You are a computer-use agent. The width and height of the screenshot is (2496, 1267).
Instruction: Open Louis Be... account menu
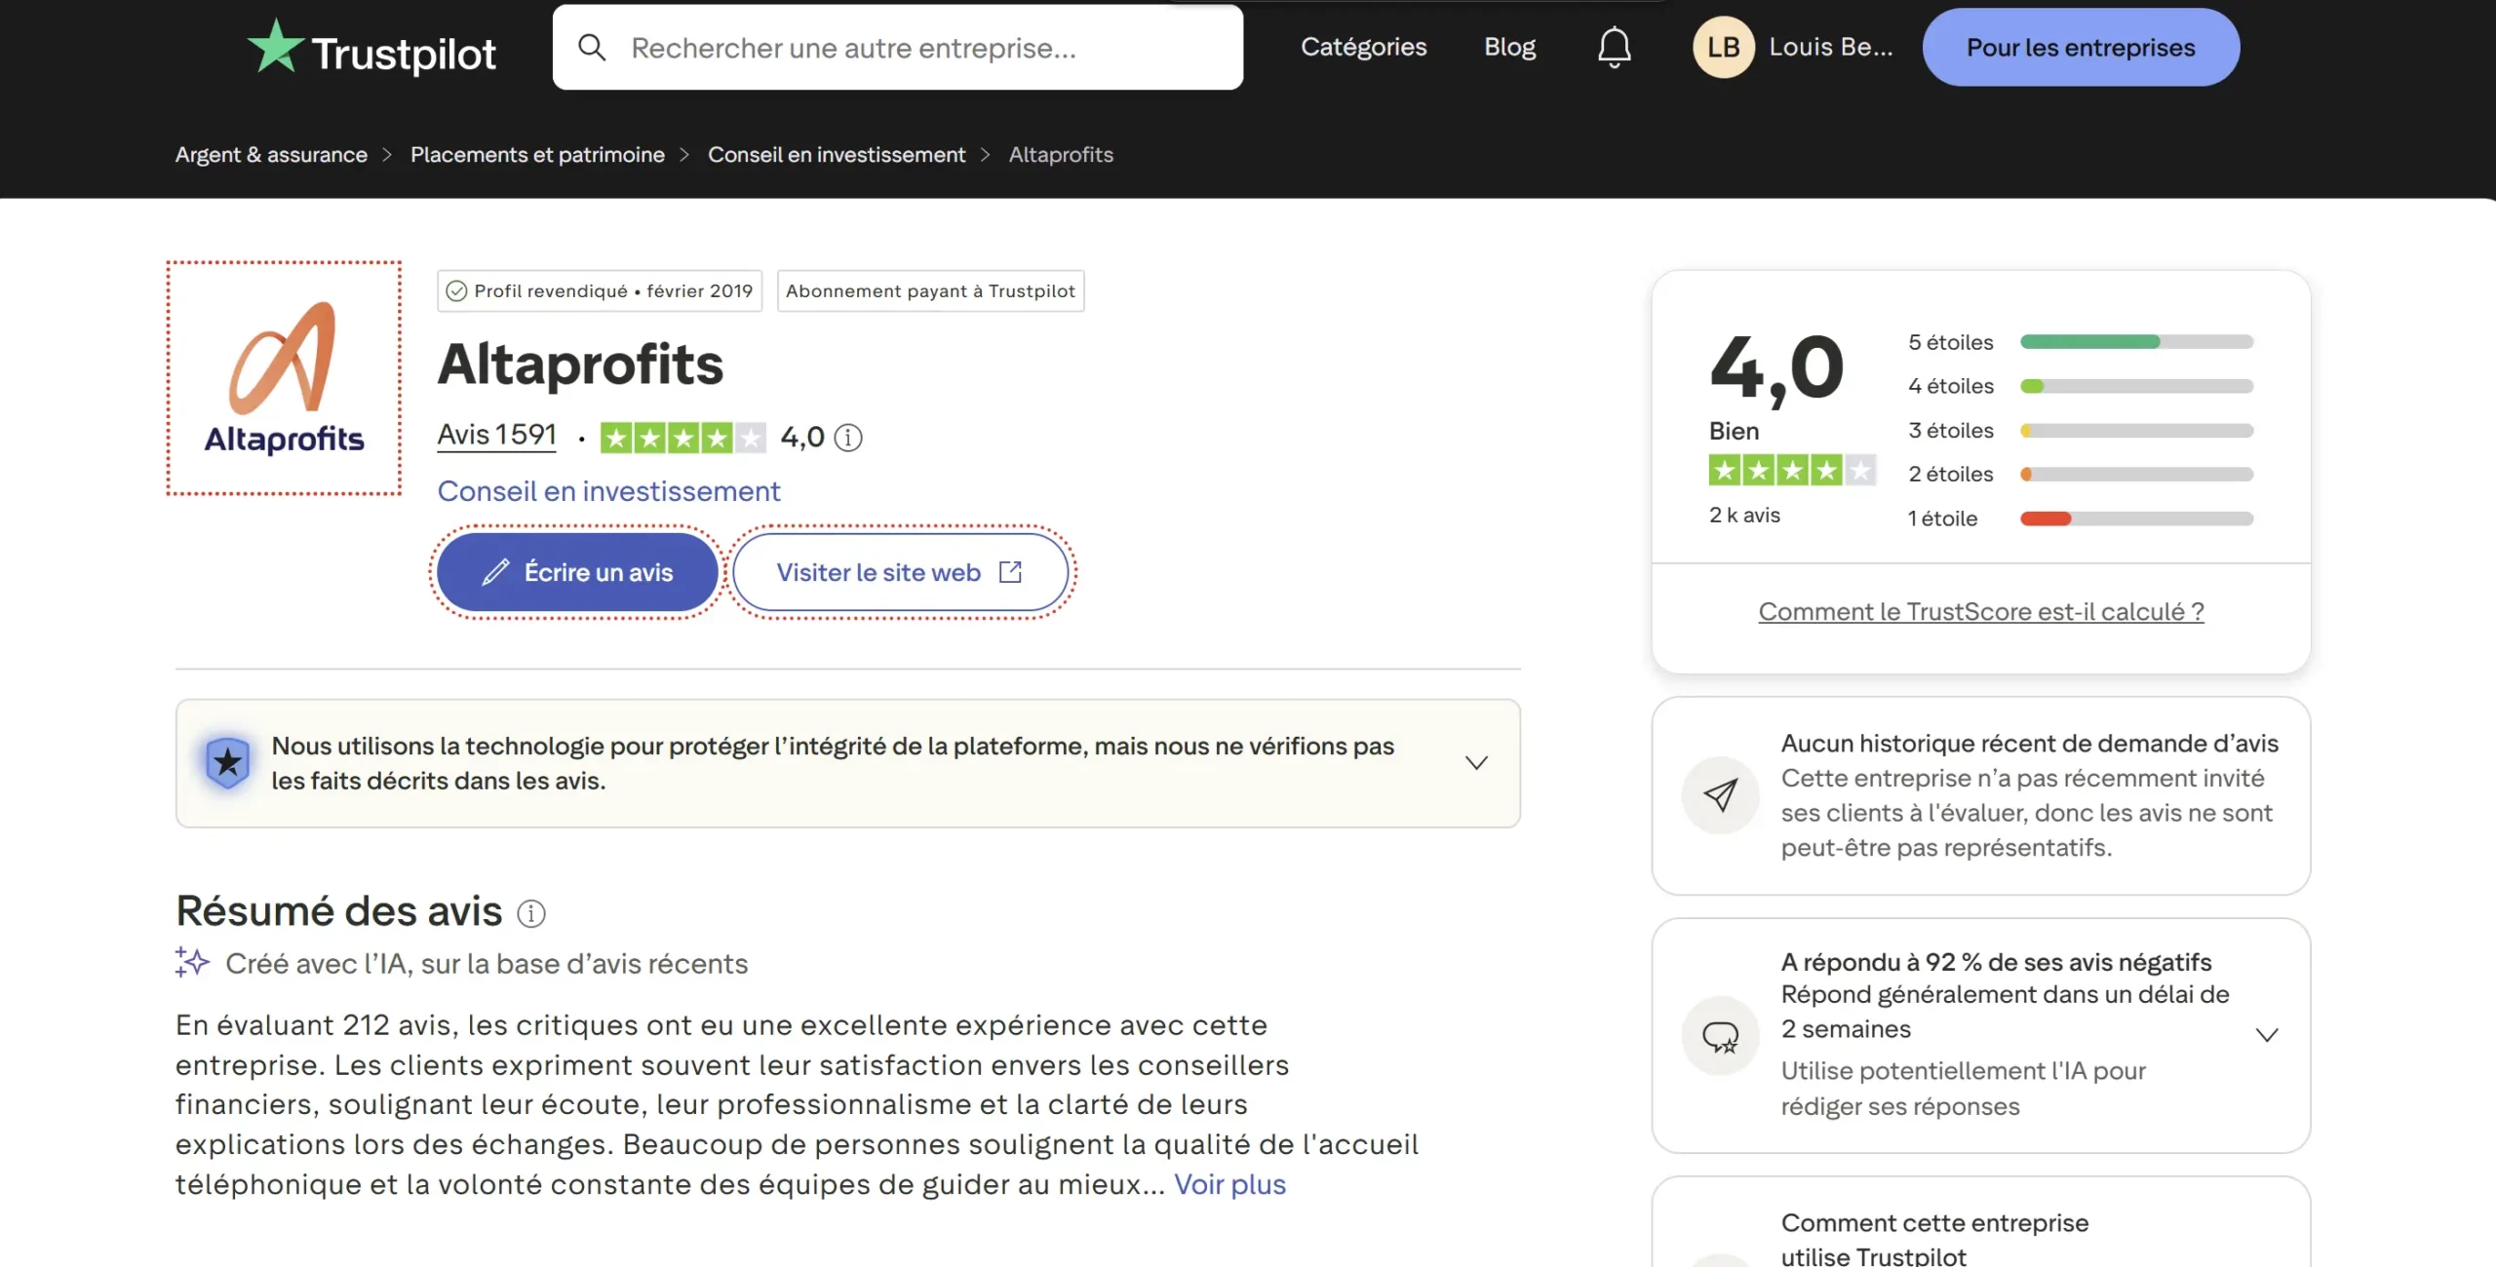click(1830, 47)
